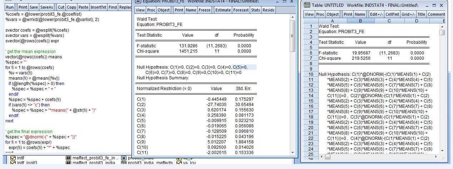Click Print in the program window toolbar
Viewport: 453px width, 169px height.
pos(23,7)
